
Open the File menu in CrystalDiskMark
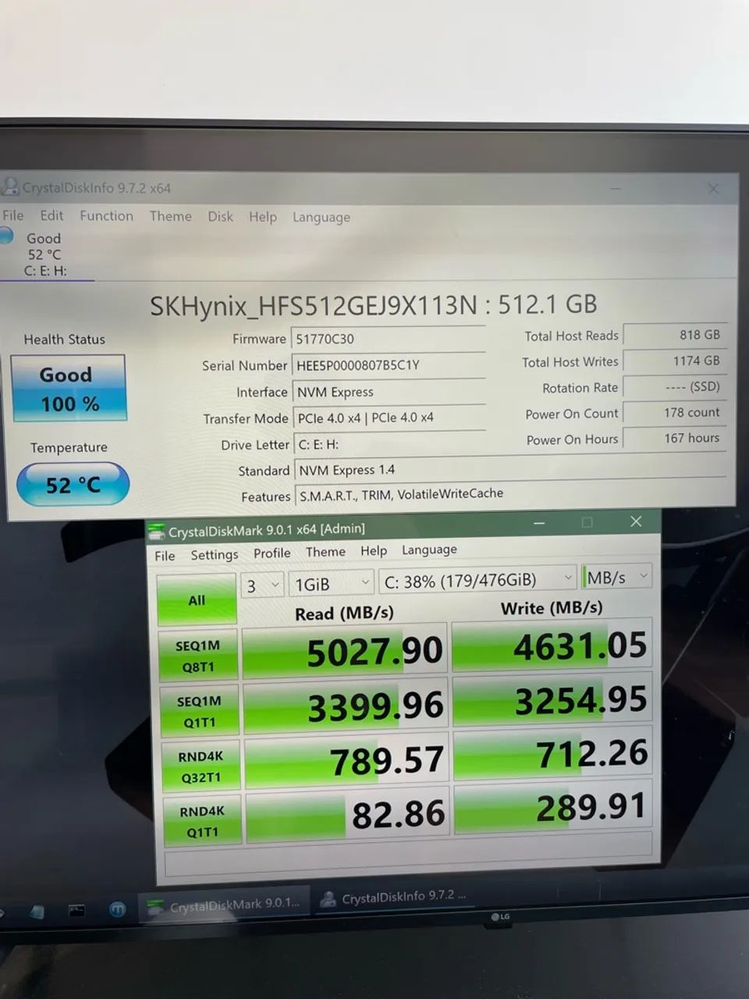[165, 556]
